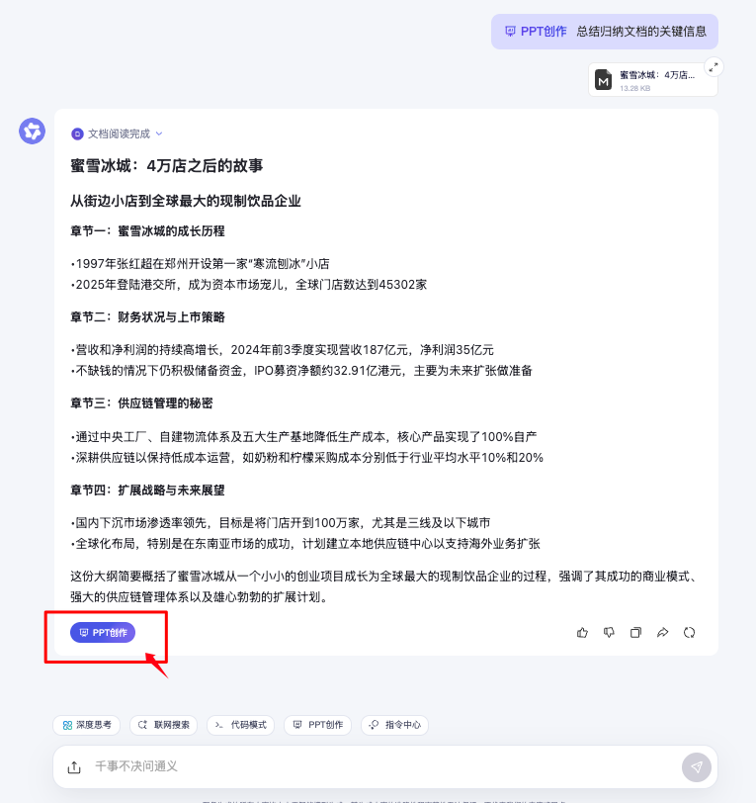Click the share arrow icon
The width and height of the screenshot is (756, 803).
click(x=662, y=633)
